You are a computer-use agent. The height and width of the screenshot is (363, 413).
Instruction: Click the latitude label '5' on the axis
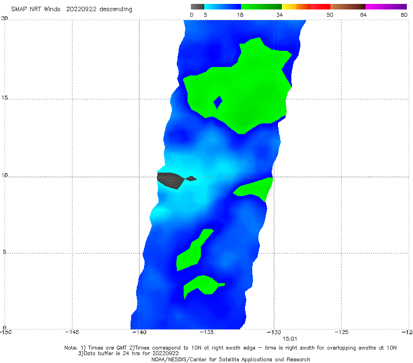coord(4,252)
